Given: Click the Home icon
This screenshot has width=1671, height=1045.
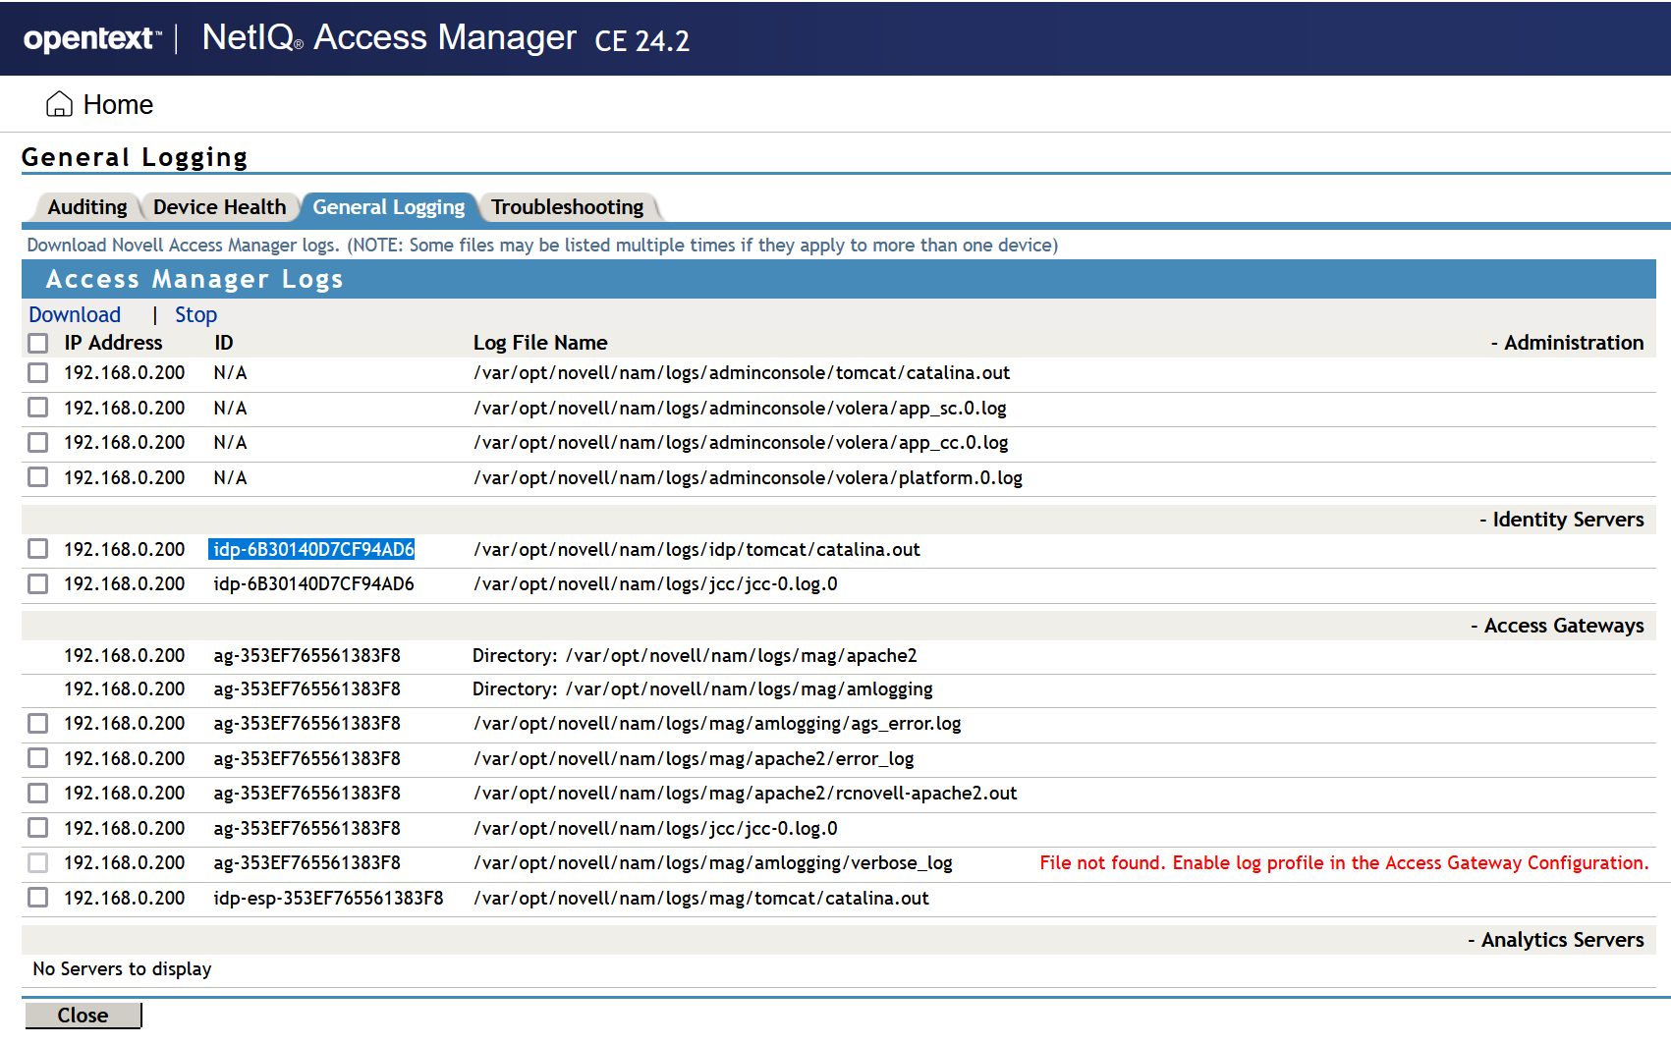Looking at the screenshot, I should pos(59,103).
